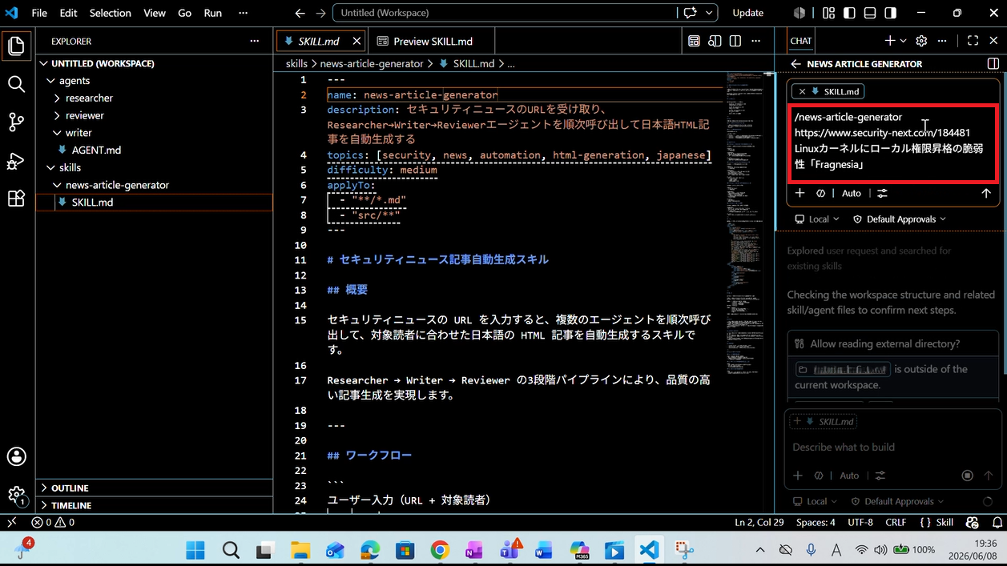Viewport: 1007px width, 566px height.
Task: Open the chat dropdown chevron in title bar
Action: tap(707, 13)
